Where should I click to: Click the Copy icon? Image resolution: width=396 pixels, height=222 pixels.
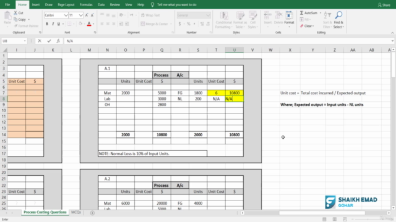coord(15,19)
